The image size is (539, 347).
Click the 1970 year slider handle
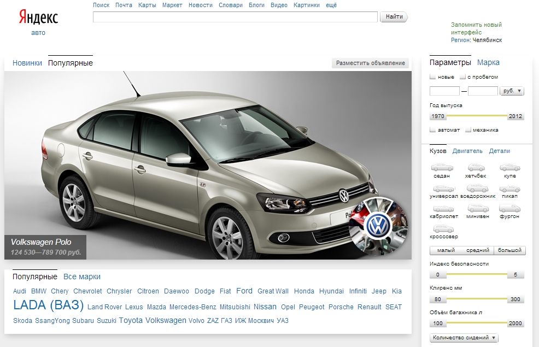(438, 116)
